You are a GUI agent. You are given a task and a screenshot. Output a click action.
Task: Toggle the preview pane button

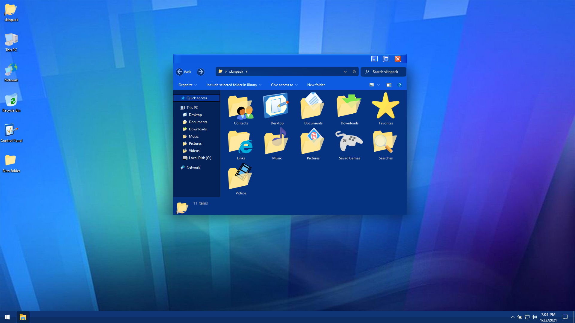coord(389,85)
